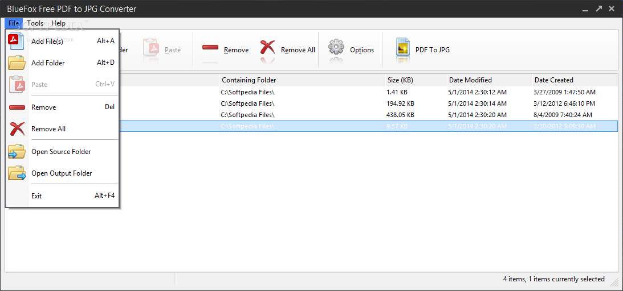Choose Add File(s) from the File menu
Viewport: 623px width, 291px height.
(62, 41)
